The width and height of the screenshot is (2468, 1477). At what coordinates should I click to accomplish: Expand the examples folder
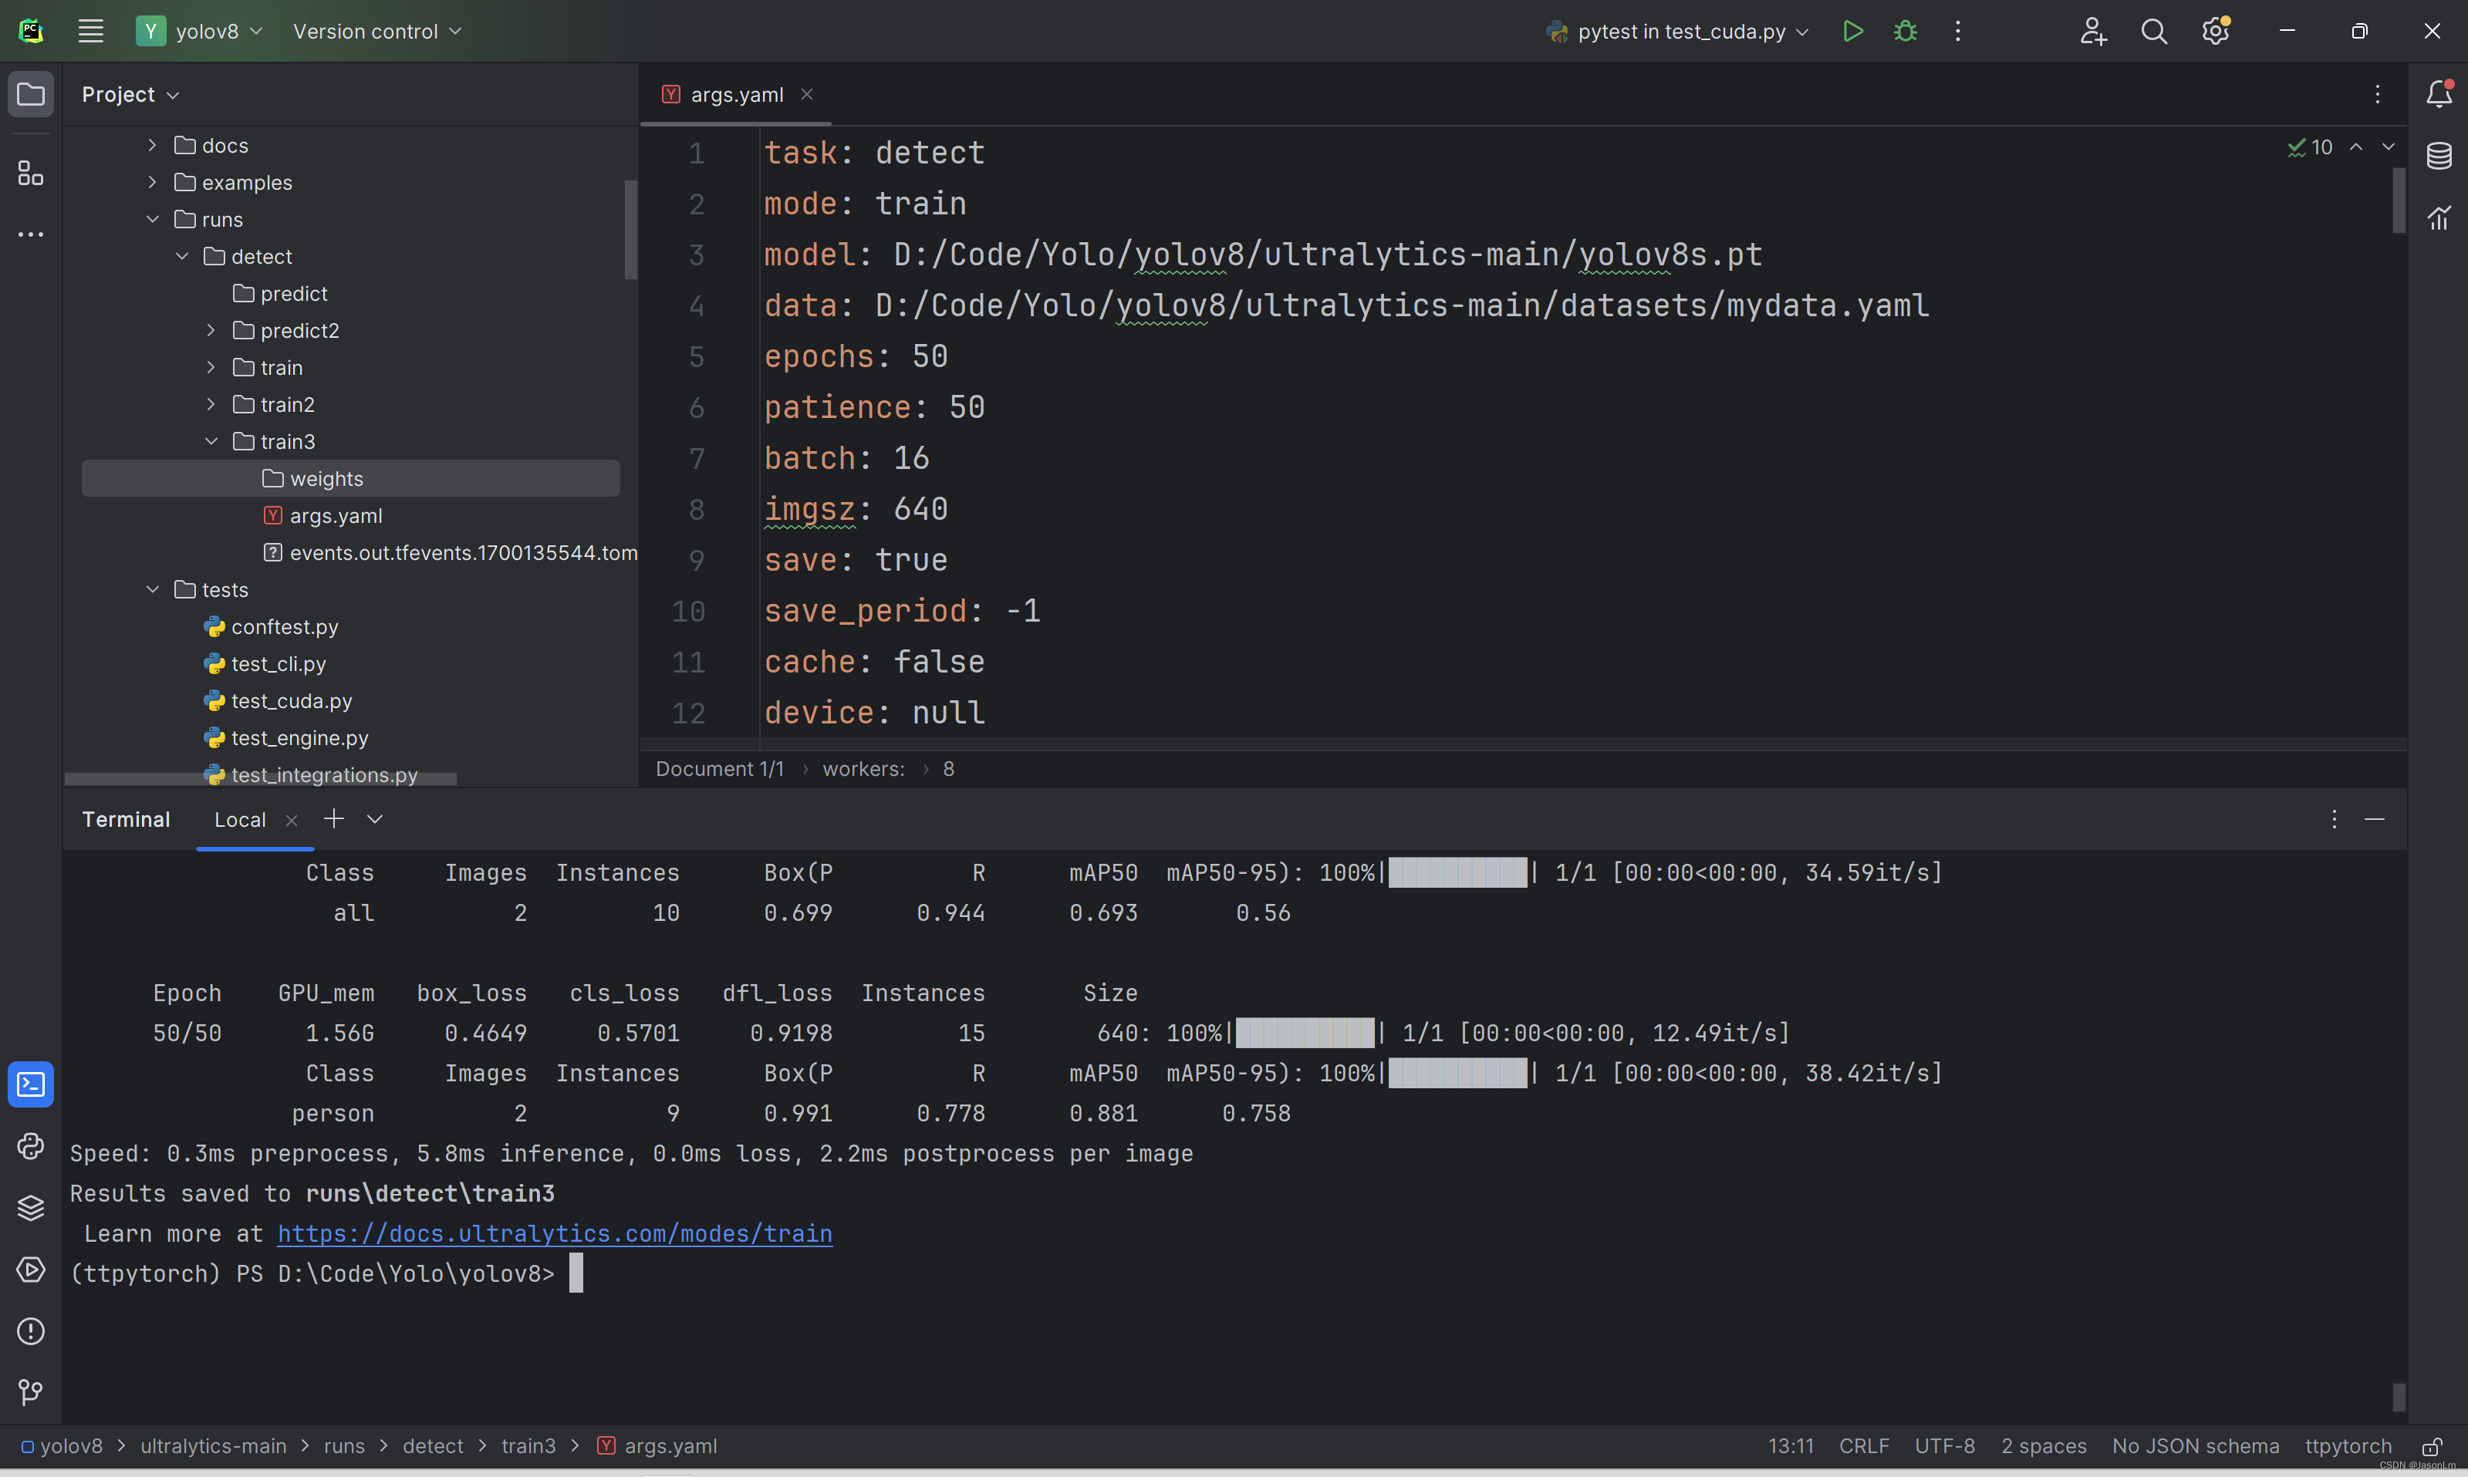click(x=152, y=182)
